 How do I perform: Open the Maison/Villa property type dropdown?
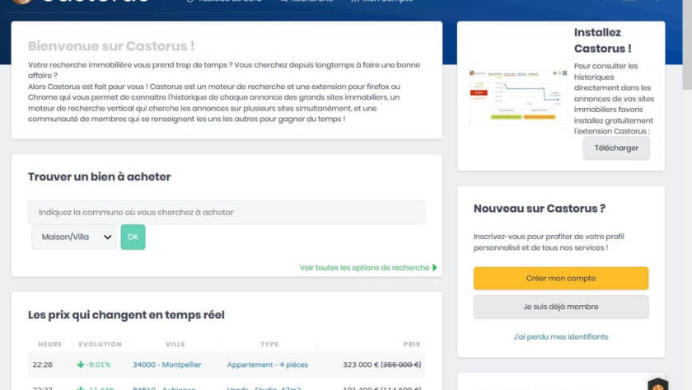[74, 237]
